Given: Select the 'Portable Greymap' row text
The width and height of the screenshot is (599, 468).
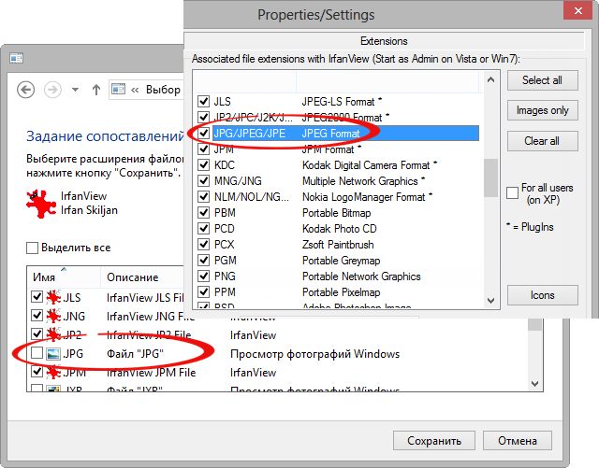Looking at the screenshot, I should 341,261.
